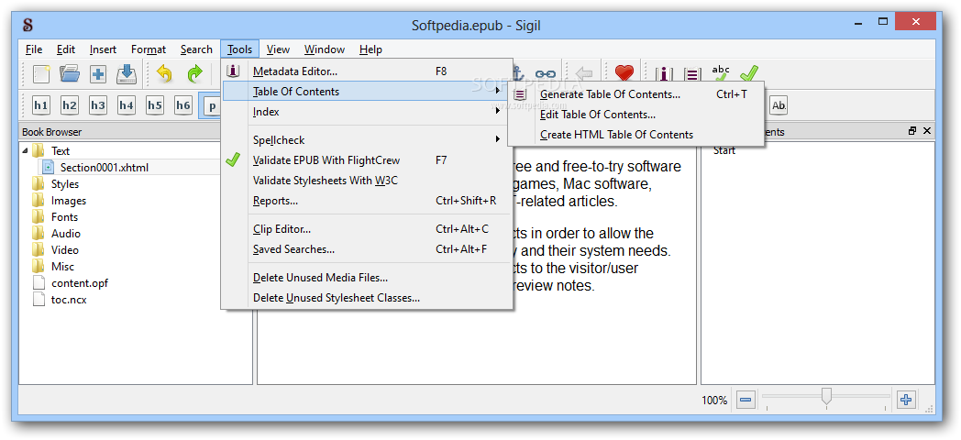Select Section0001.xhtml in Book Browser

[105, 168]
